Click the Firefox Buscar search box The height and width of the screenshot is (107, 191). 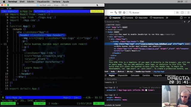pyautogui.click(x=151, y=12)
